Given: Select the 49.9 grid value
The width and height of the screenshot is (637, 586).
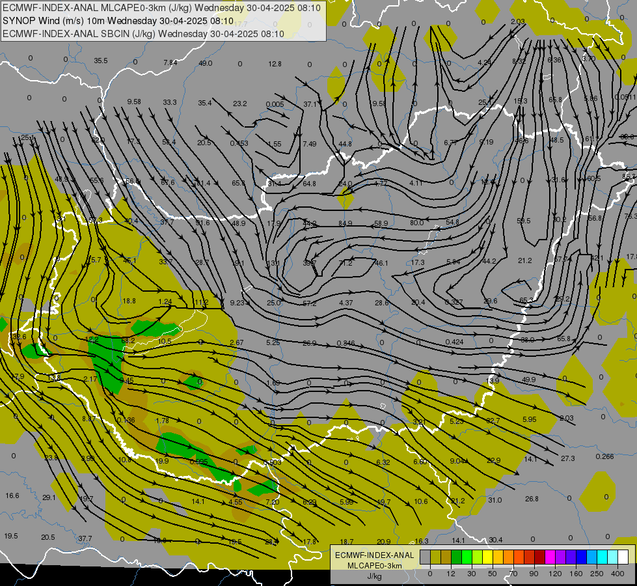Looking at the screenshot, I should (x=528, y=380).
